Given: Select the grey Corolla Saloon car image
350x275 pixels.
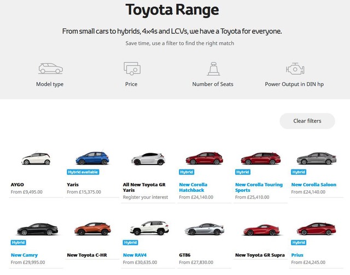Looking at the screenshot, I should [x=317, y=158].
